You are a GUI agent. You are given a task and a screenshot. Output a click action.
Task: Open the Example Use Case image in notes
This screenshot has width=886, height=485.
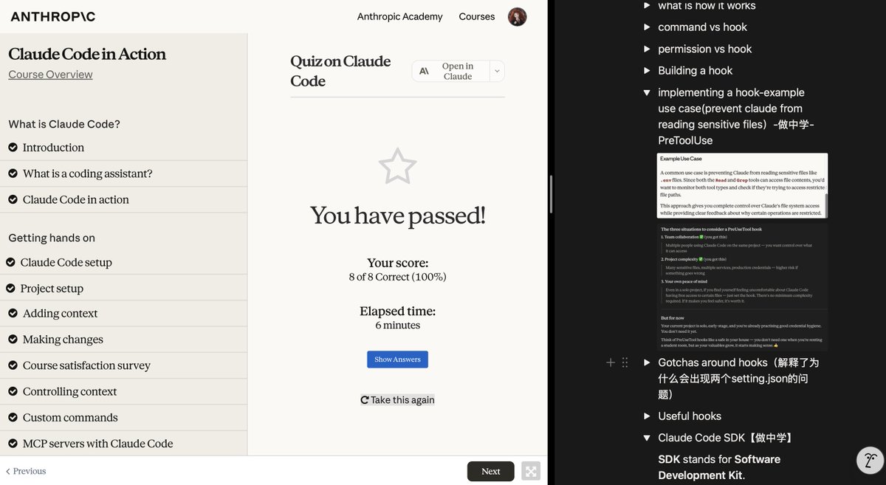click(x=742, y=185)
